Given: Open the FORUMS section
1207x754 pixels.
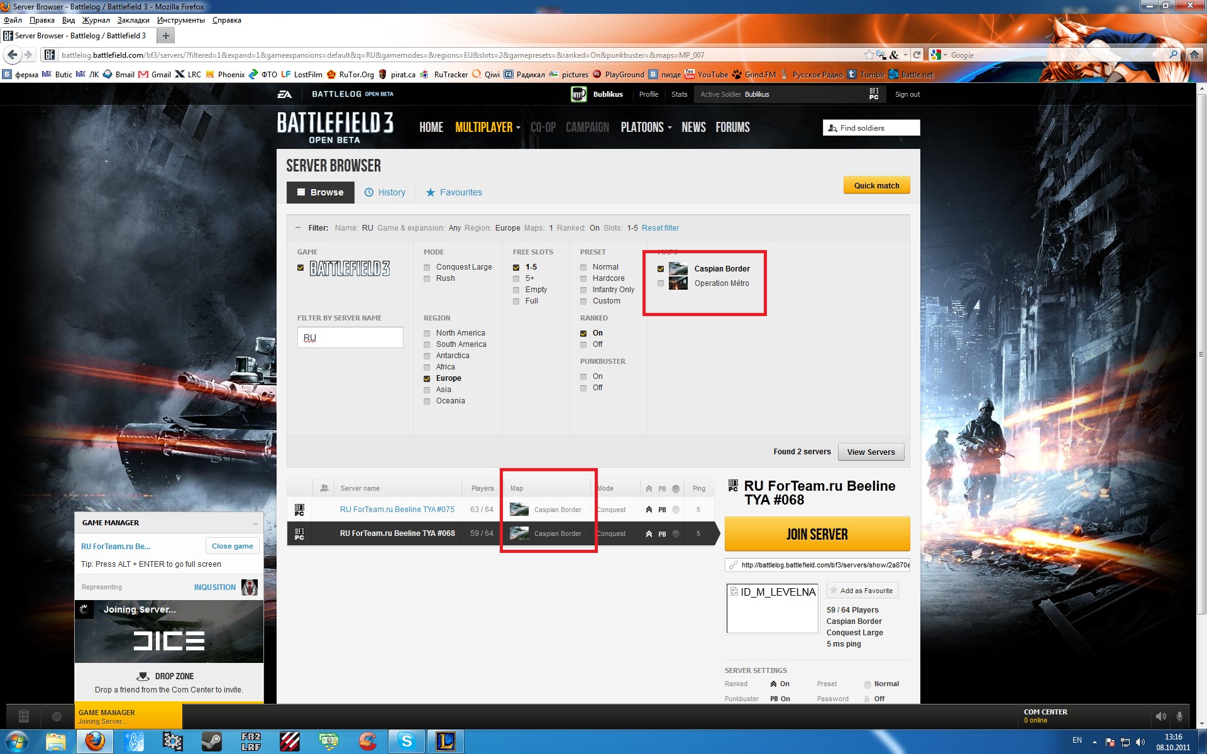Looking at the screenshot, I should coord(732,128).
